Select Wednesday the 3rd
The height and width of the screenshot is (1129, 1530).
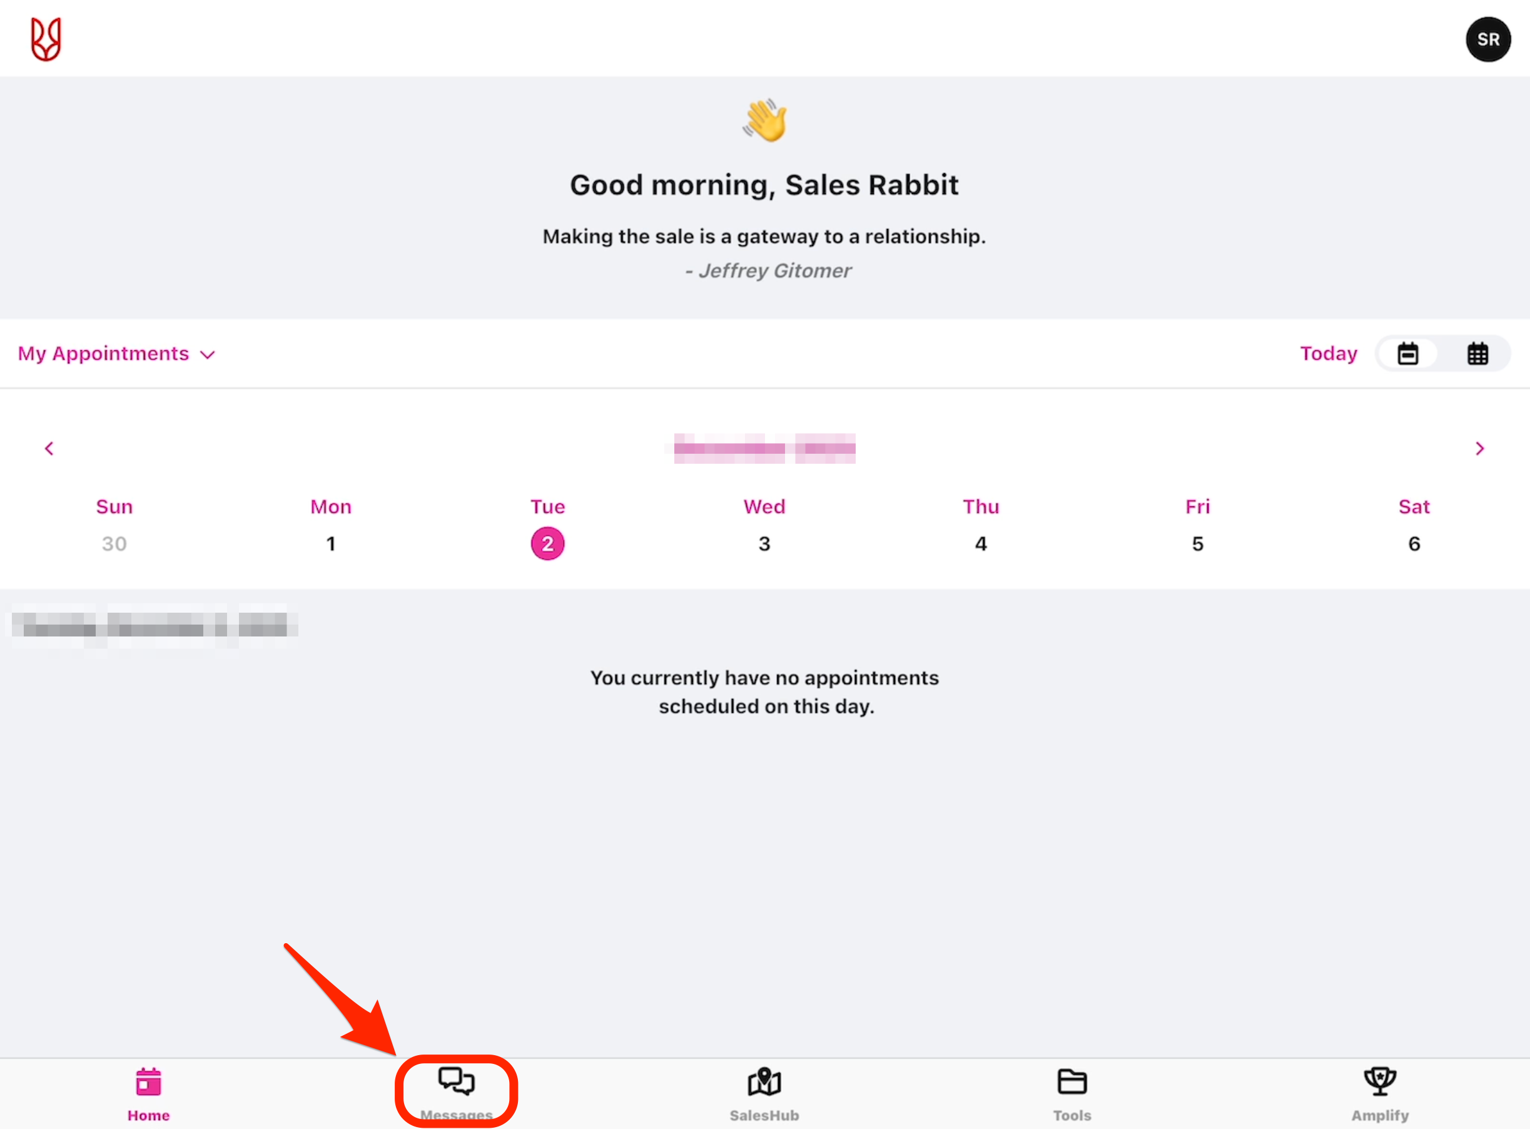[x=764, y=544]
